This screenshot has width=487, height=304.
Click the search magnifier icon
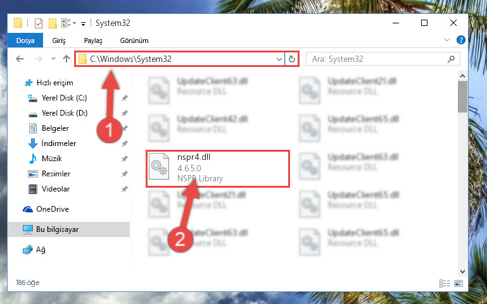451,59
